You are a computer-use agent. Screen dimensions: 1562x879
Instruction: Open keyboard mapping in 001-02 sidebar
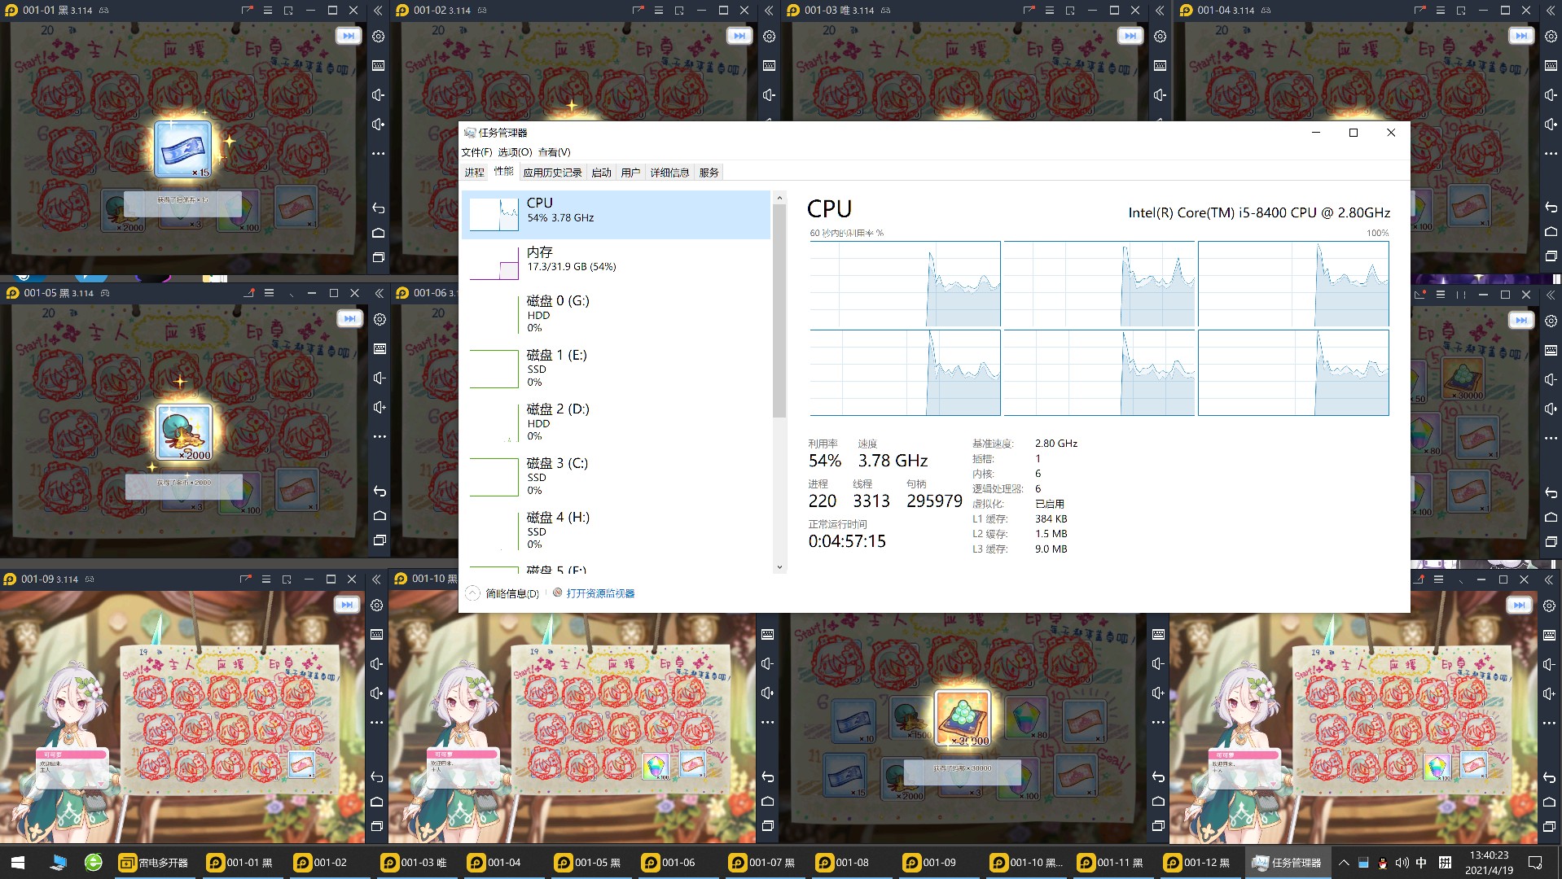(x=770, y=66)
